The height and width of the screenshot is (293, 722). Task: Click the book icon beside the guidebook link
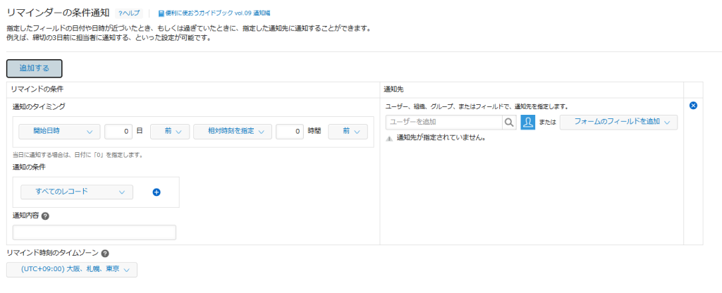pos(161,13)
